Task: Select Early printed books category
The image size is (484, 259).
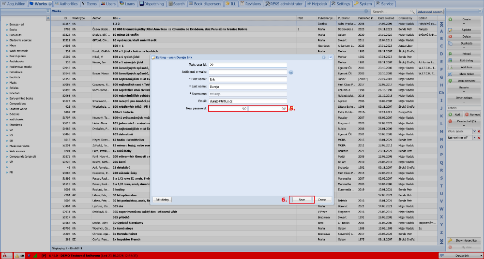Action: (21, 99)
